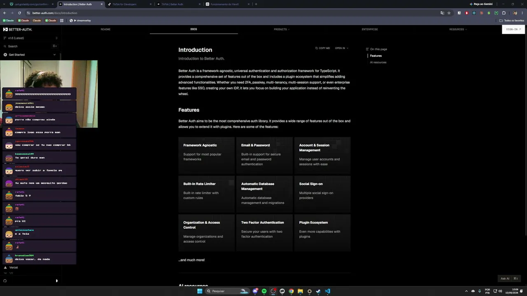The image size is (527, 296).
Task: Jump to Features in On this page
Action: [376, 56]
